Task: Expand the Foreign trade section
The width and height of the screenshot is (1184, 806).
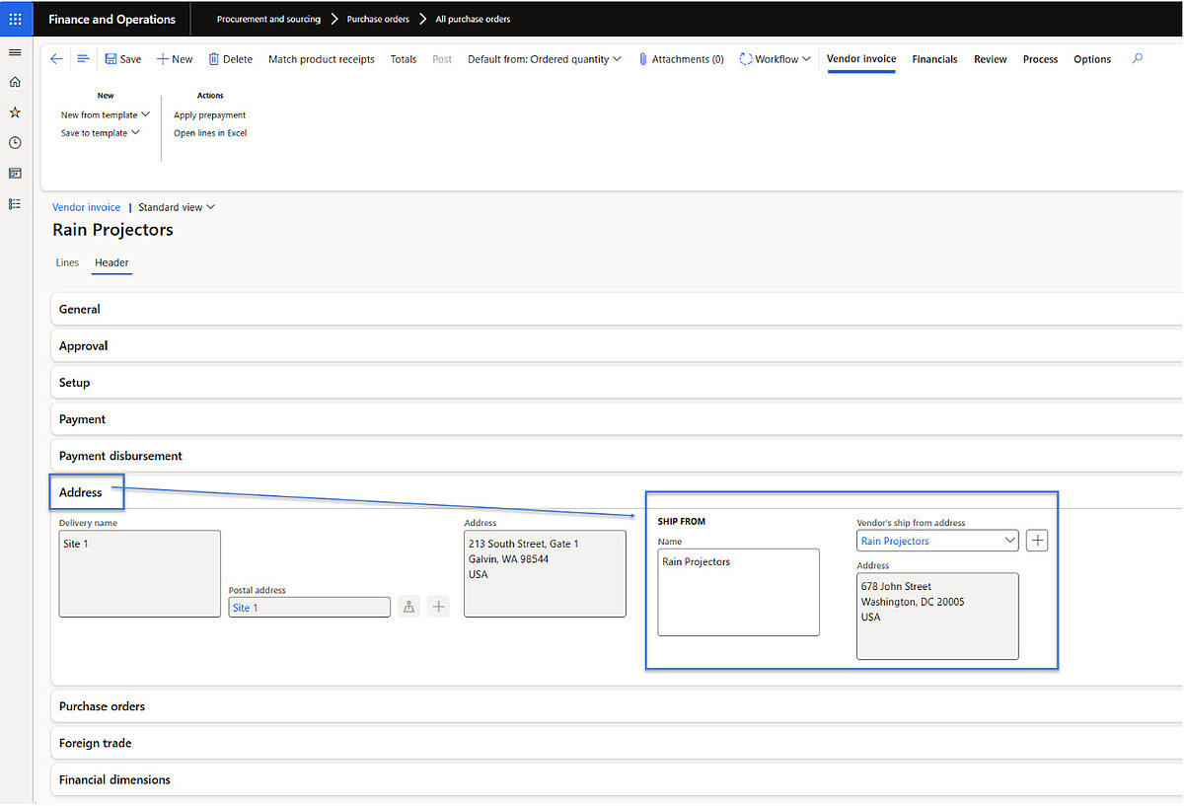Action: coord(617,743)
